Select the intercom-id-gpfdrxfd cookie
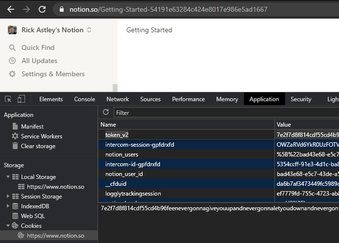Image resolution: width=339 pixels, height=243 pixels. (x=218, y=164)
